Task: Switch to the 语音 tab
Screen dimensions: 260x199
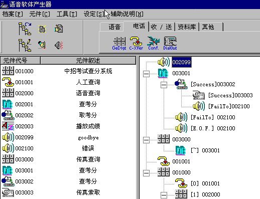Action: click(114, 27)
